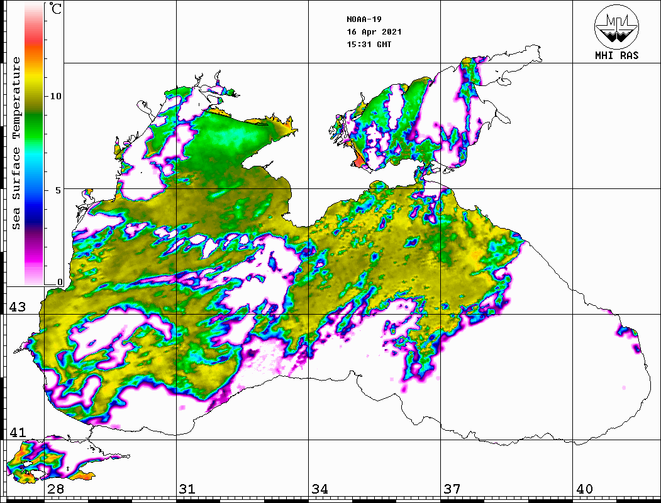Click the "5" tick on temperature scale
Screen dimensions: 661x503
click(58, 190)
